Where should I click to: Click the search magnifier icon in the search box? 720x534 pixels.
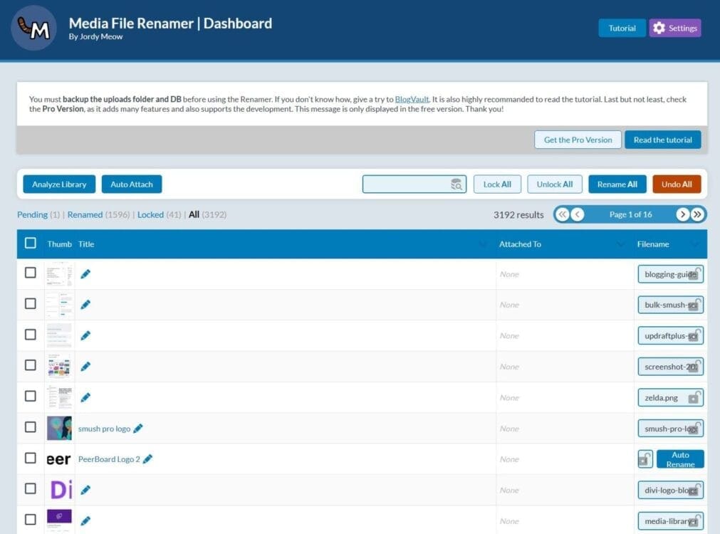click(456, 184)
